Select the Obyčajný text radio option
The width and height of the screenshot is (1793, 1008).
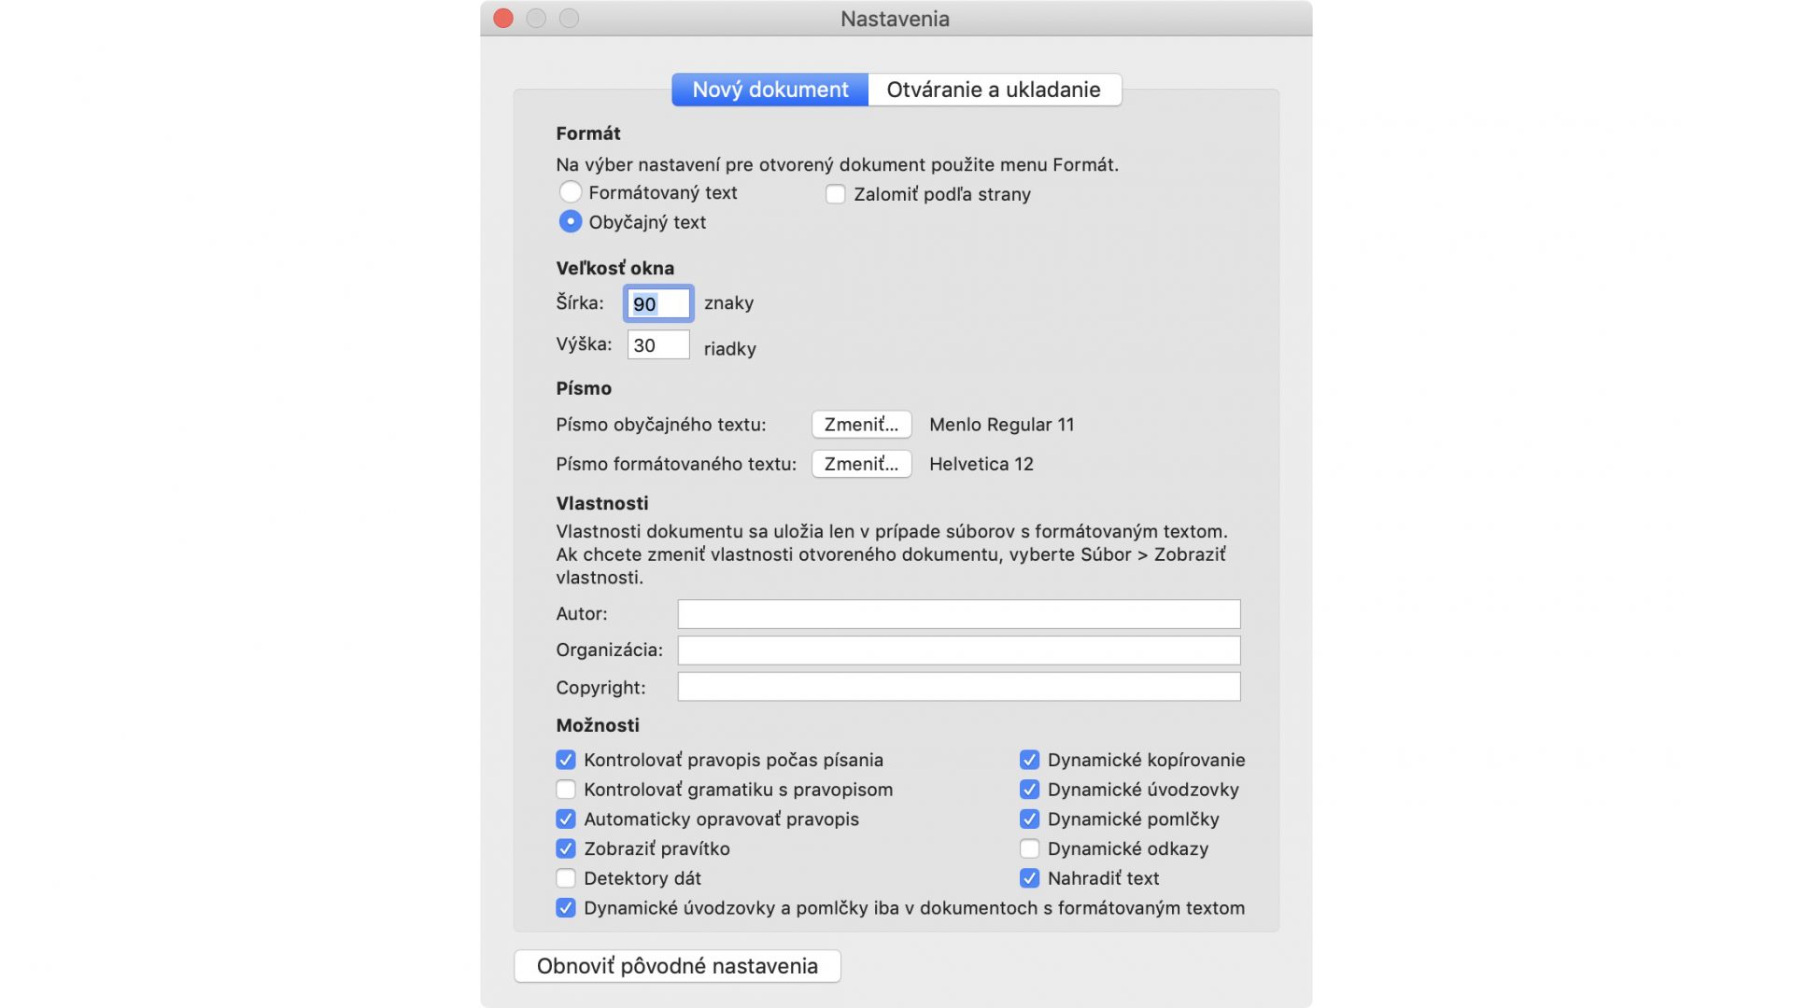tap(570, 222)
